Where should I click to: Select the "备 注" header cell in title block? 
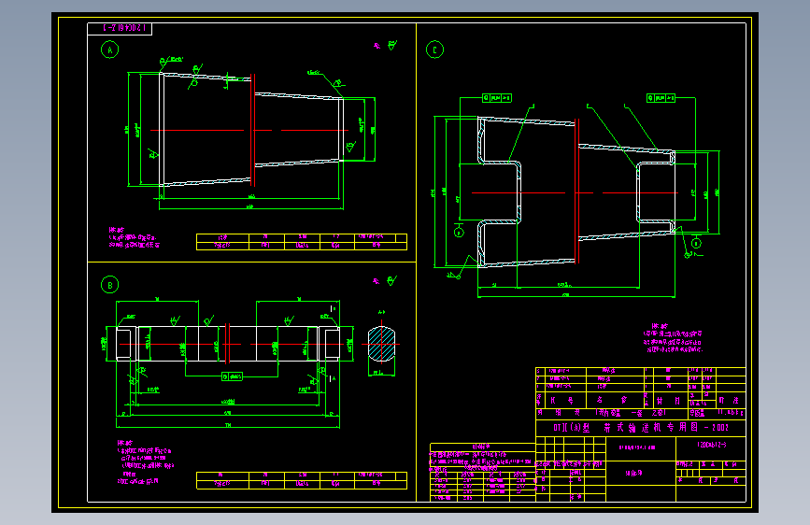click(x=729, y=400)
